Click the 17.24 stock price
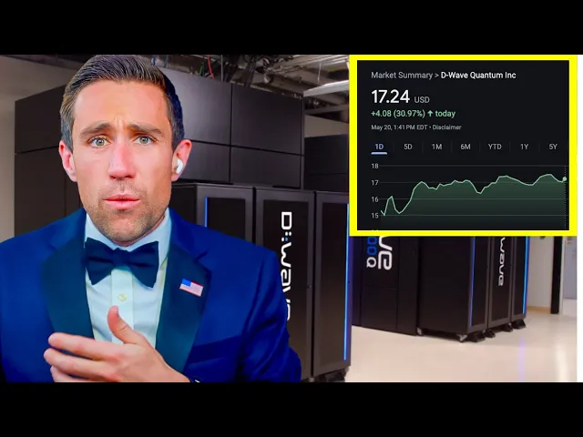The height and width of the screenshot is (437, 583). (x=391, y=97)
